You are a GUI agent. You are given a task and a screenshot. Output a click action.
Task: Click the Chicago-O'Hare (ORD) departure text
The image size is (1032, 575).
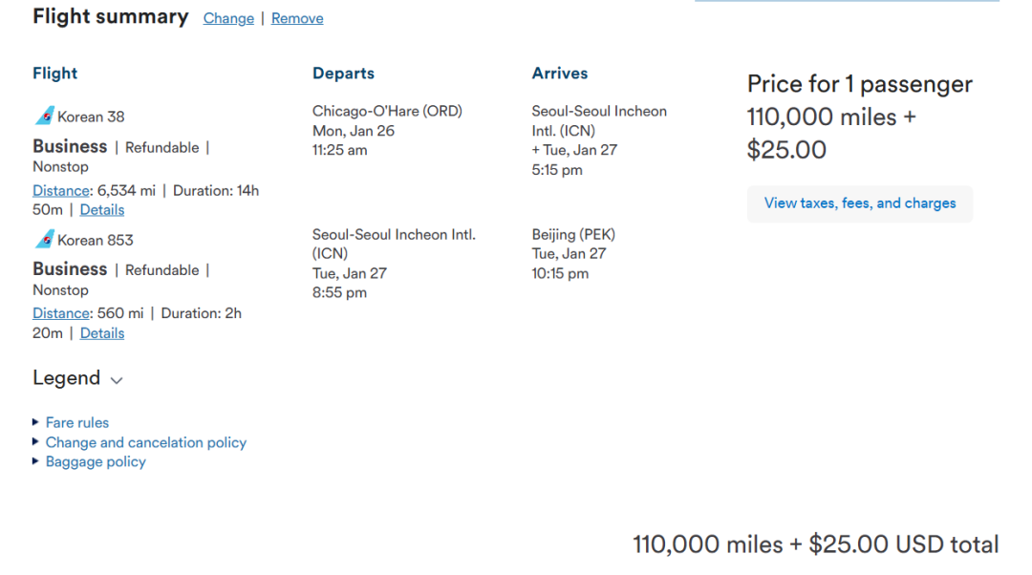(x=387, y=111)
